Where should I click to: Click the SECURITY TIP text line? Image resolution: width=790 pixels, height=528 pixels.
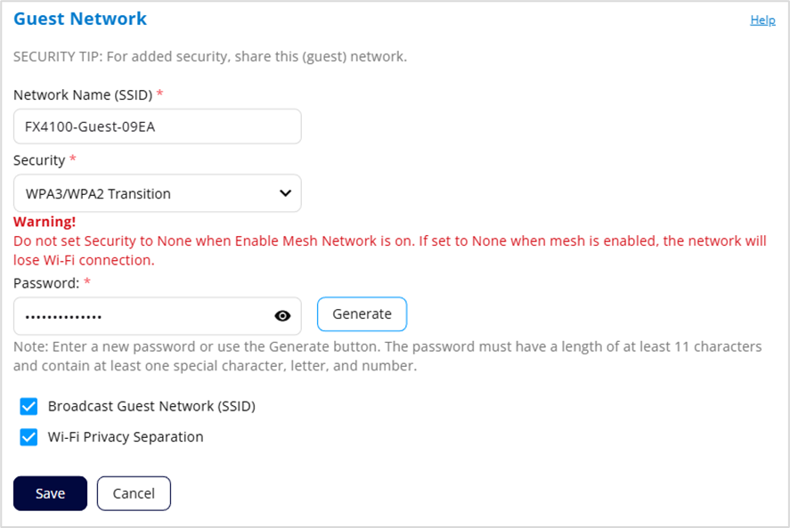[x=209, y=57]
